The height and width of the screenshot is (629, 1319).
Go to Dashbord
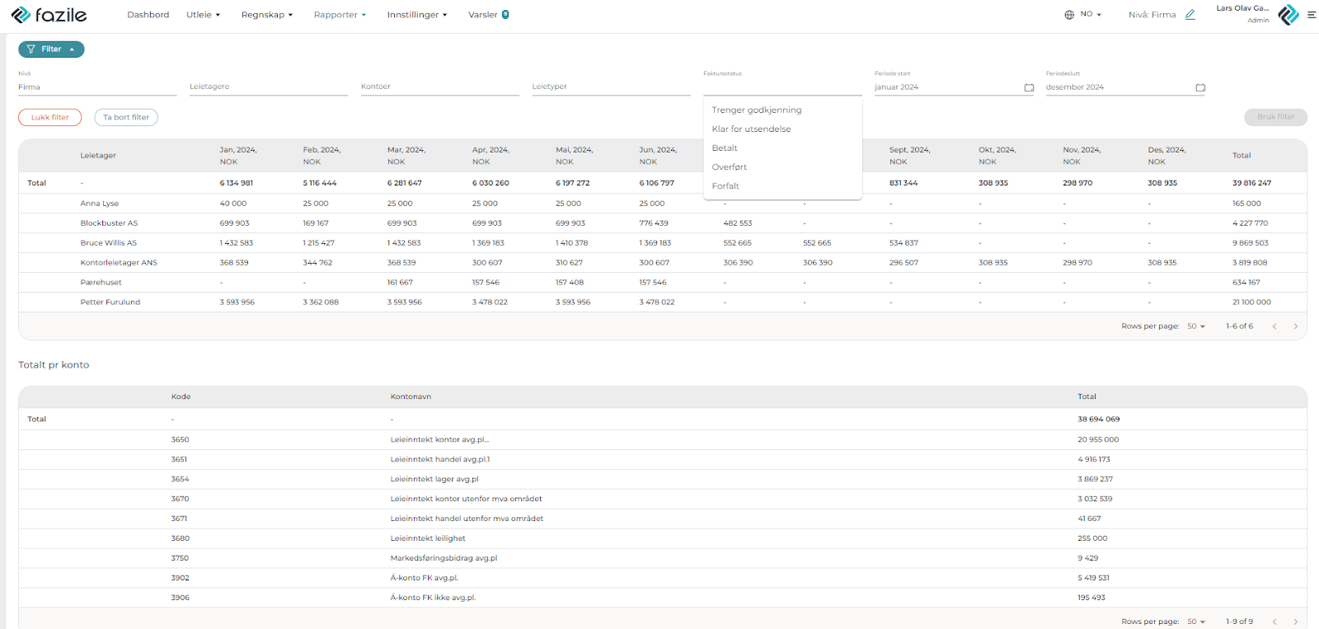[x=148, y=15]
